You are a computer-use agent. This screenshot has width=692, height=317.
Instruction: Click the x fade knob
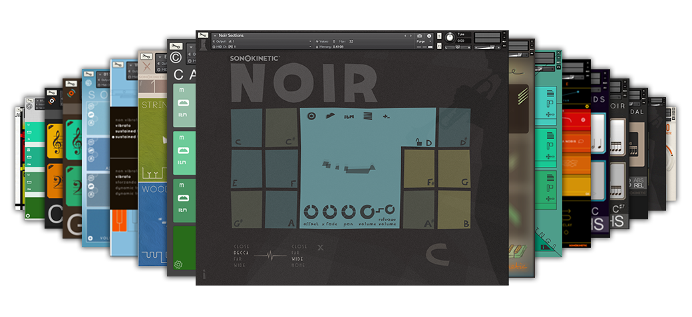coord(329,212)
